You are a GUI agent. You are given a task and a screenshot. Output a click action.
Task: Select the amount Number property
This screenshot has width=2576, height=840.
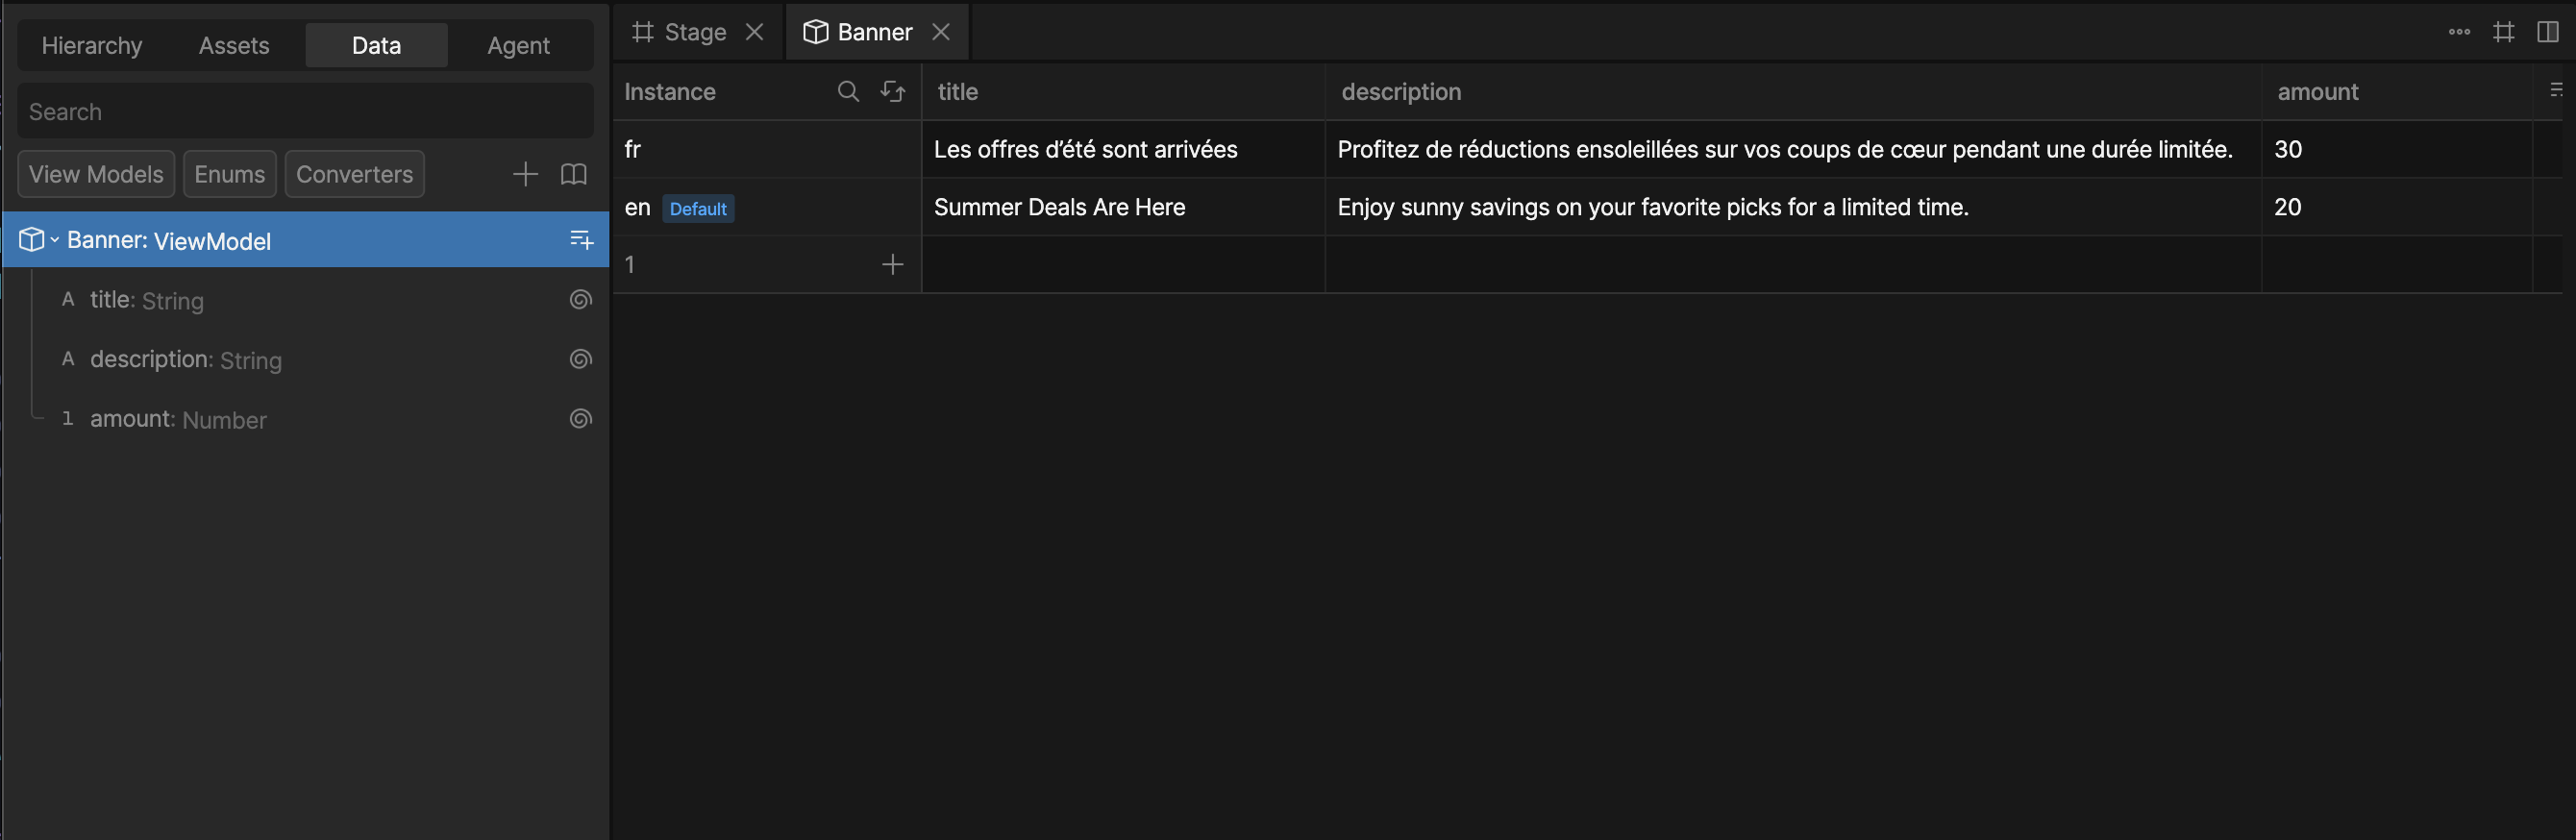coord(305,419)
